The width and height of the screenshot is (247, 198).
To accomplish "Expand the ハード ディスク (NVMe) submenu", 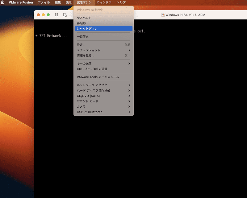I will [x=103, y=90].
